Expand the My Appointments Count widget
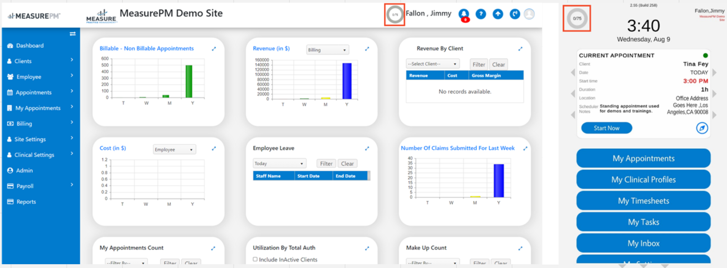727x268 pixels. pos(213,248)
